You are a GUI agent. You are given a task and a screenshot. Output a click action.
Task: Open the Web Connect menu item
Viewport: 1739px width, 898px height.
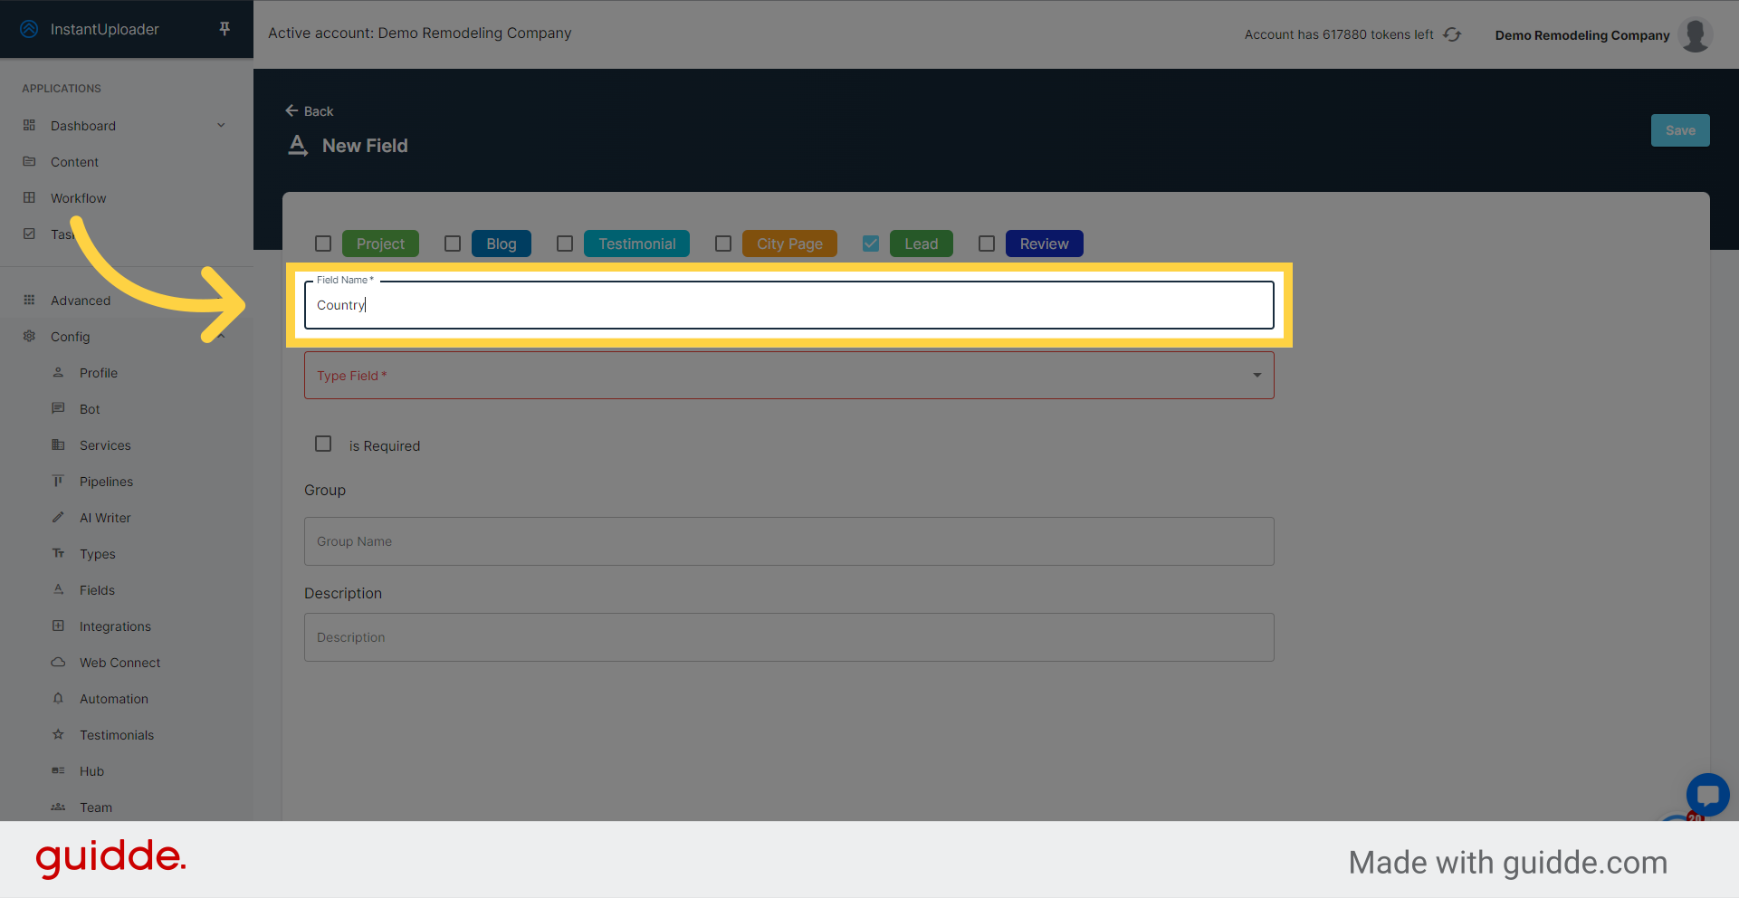point(119,663)
